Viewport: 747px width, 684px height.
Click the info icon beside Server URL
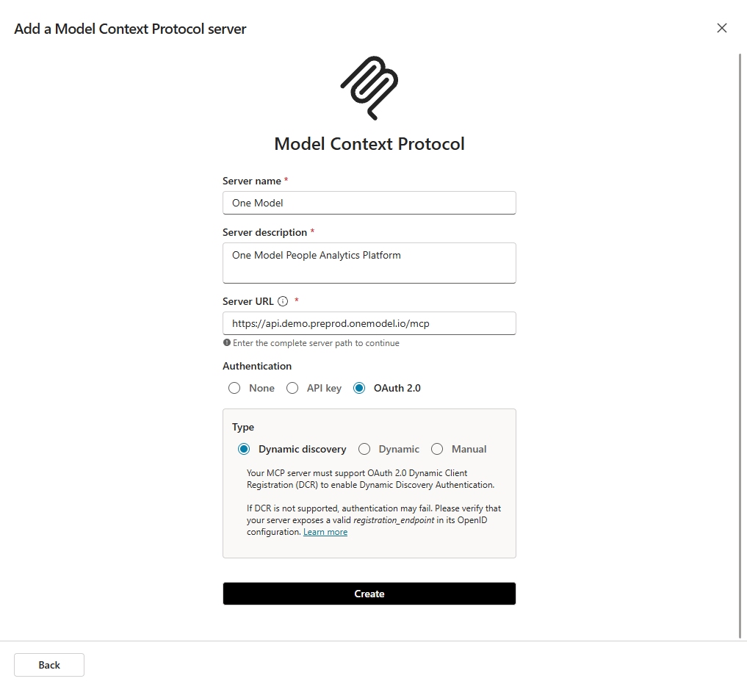(283, 301)
